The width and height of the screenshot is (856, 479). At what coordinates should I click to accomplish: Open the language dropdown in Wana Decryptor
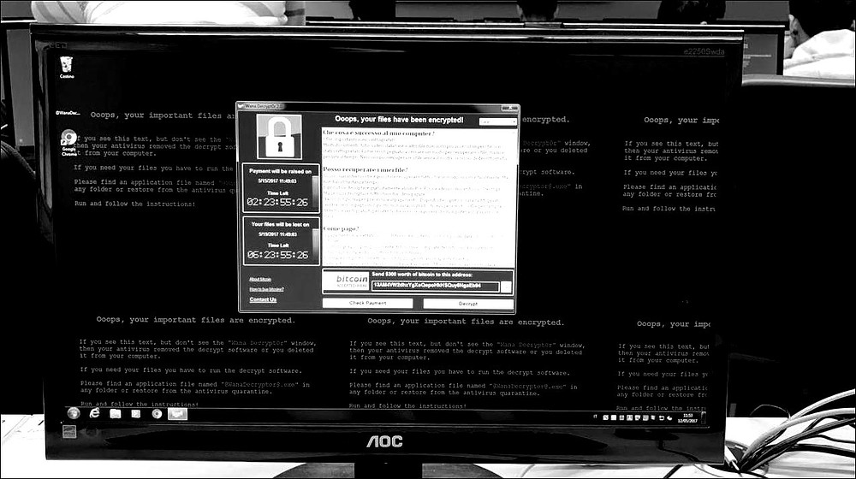point(498,121)
